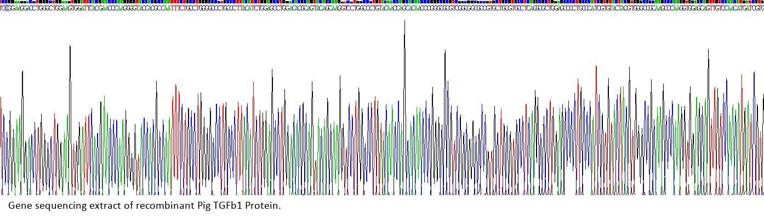
Task: Click the nucleotide base-call letter strip
Action: coord(382,8)
